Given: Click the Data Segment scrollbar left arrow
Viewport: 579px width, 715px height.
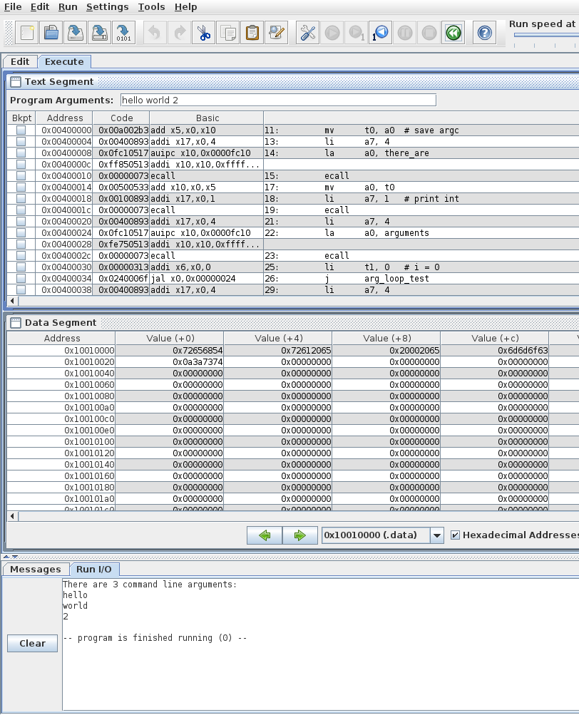Looking at the screenshot, I should 13,516.
